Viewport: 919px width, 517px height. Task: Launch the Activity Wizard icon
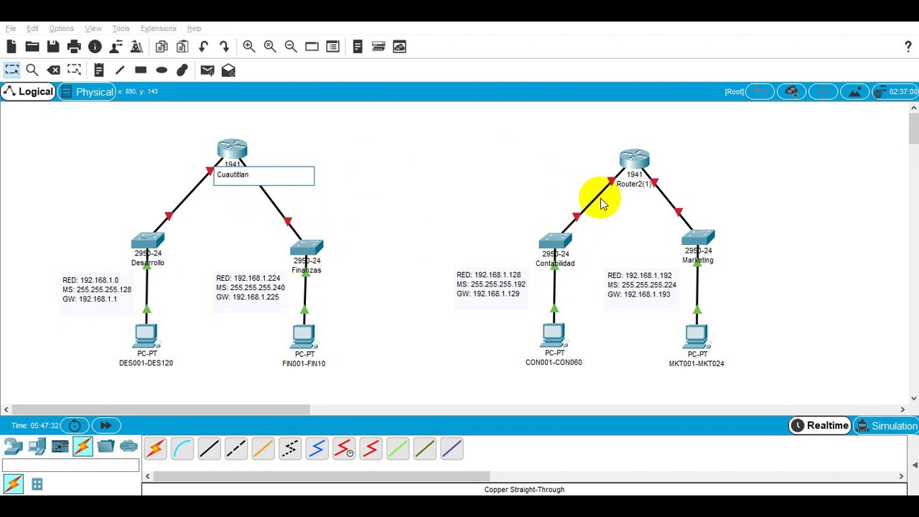point(116,47)
